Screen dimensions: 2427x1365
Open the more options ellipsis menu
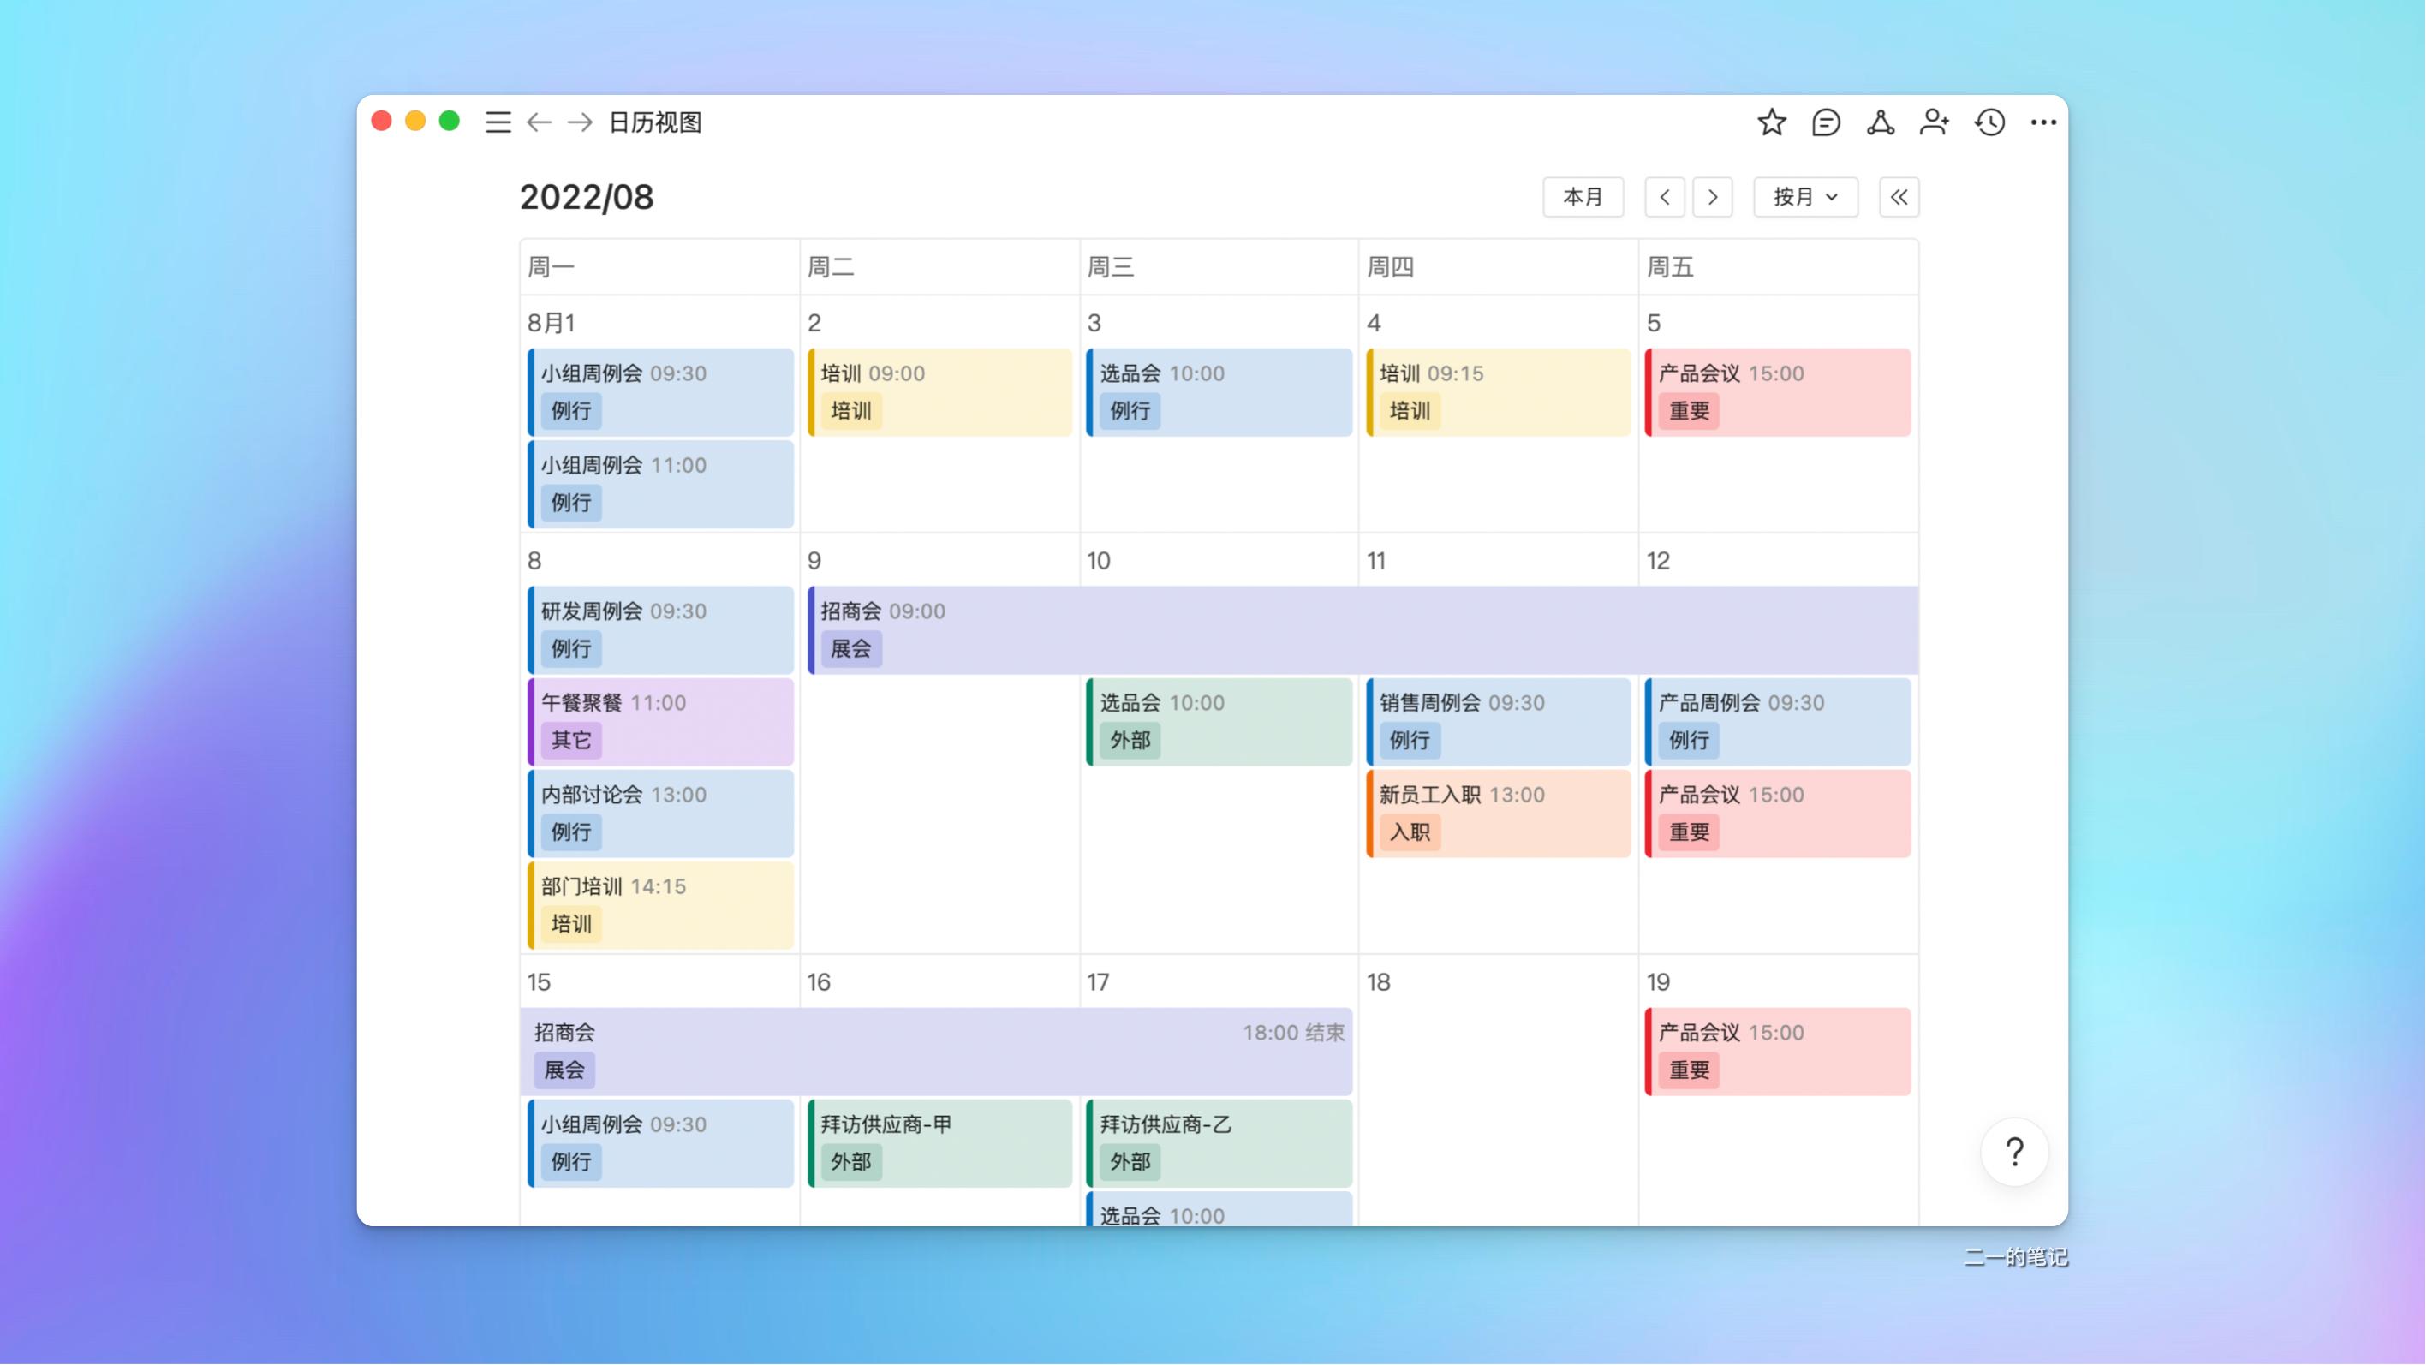2042,122
